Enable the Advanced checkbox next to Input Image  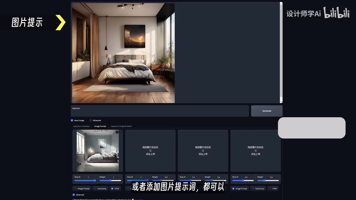point(91,120)
